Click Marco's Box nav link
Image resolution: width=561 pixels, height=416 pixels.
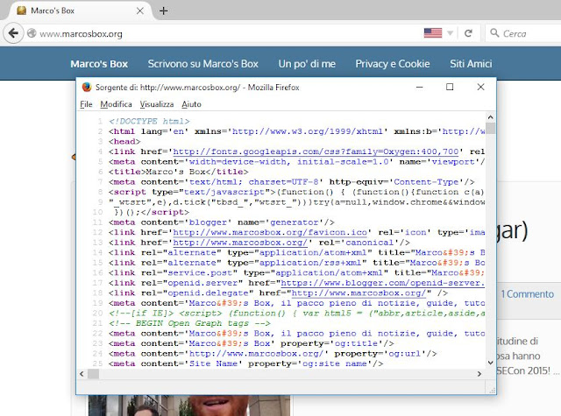pyautogui.click(x=99, y=64)
